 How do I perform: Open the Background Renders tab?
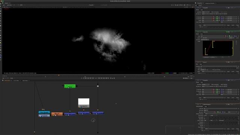210,3
